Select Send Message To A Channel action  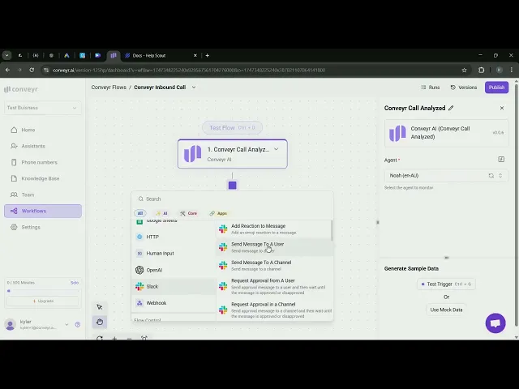[274, 265]
